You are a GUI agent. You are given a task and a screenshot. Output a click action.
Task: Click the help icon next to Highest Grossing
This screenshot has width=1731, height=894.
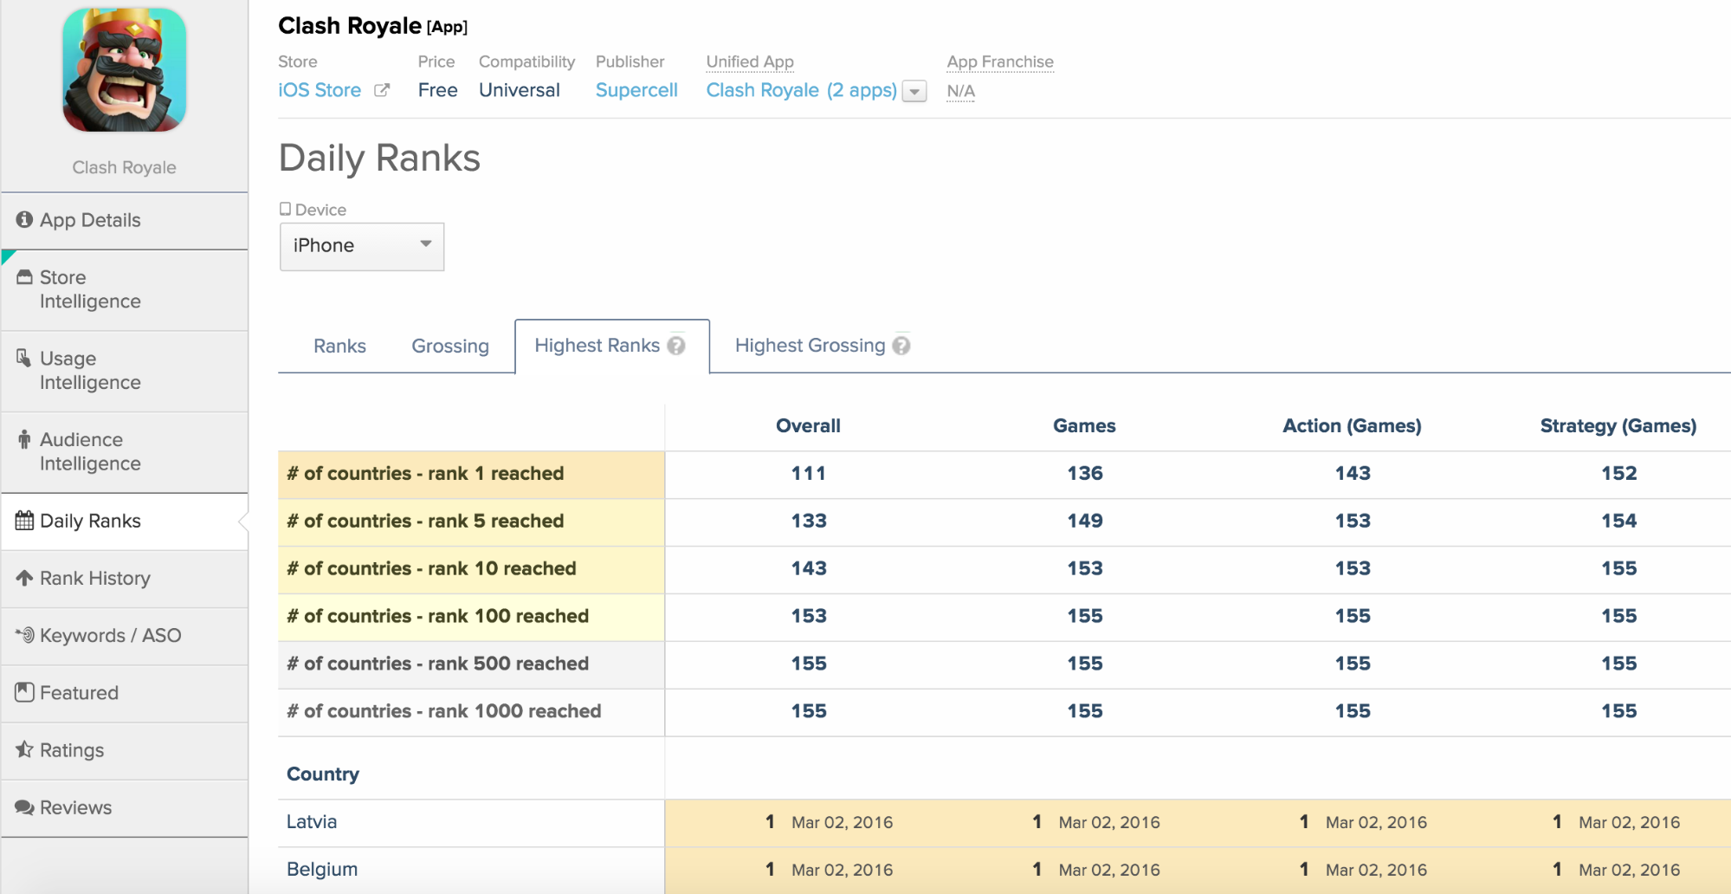901,346
